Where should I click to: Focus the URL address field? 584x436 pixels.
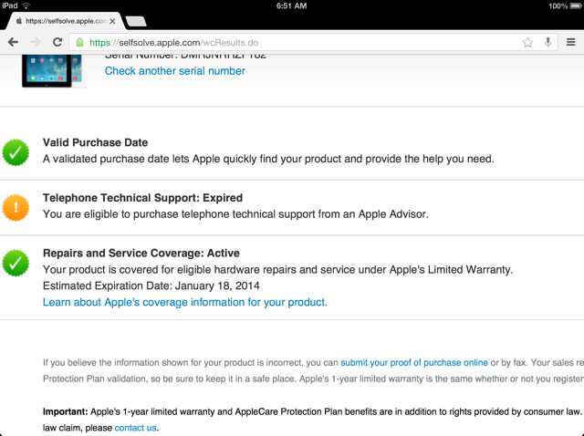(301, 42)
